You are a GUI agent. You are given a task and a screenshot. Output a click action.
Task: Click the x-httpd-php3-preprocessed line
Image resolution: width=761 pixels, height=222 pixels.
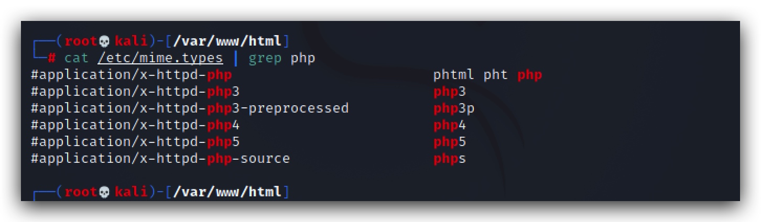point(190,109)
